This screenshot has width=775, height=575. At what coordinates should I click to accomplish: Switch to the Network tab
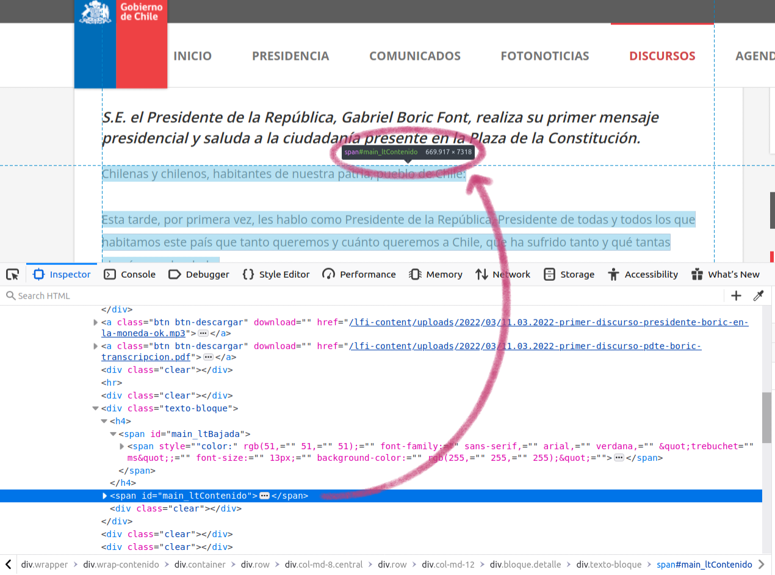click(503, 274)
